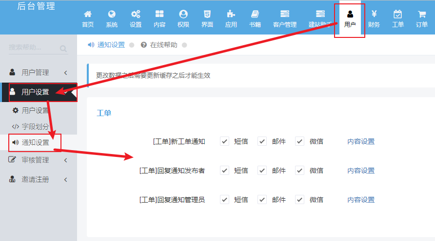435x241 pixels.
Task: Open the 用户设置 submenu item
Action: pyautogui.click(x=35, y=110)
